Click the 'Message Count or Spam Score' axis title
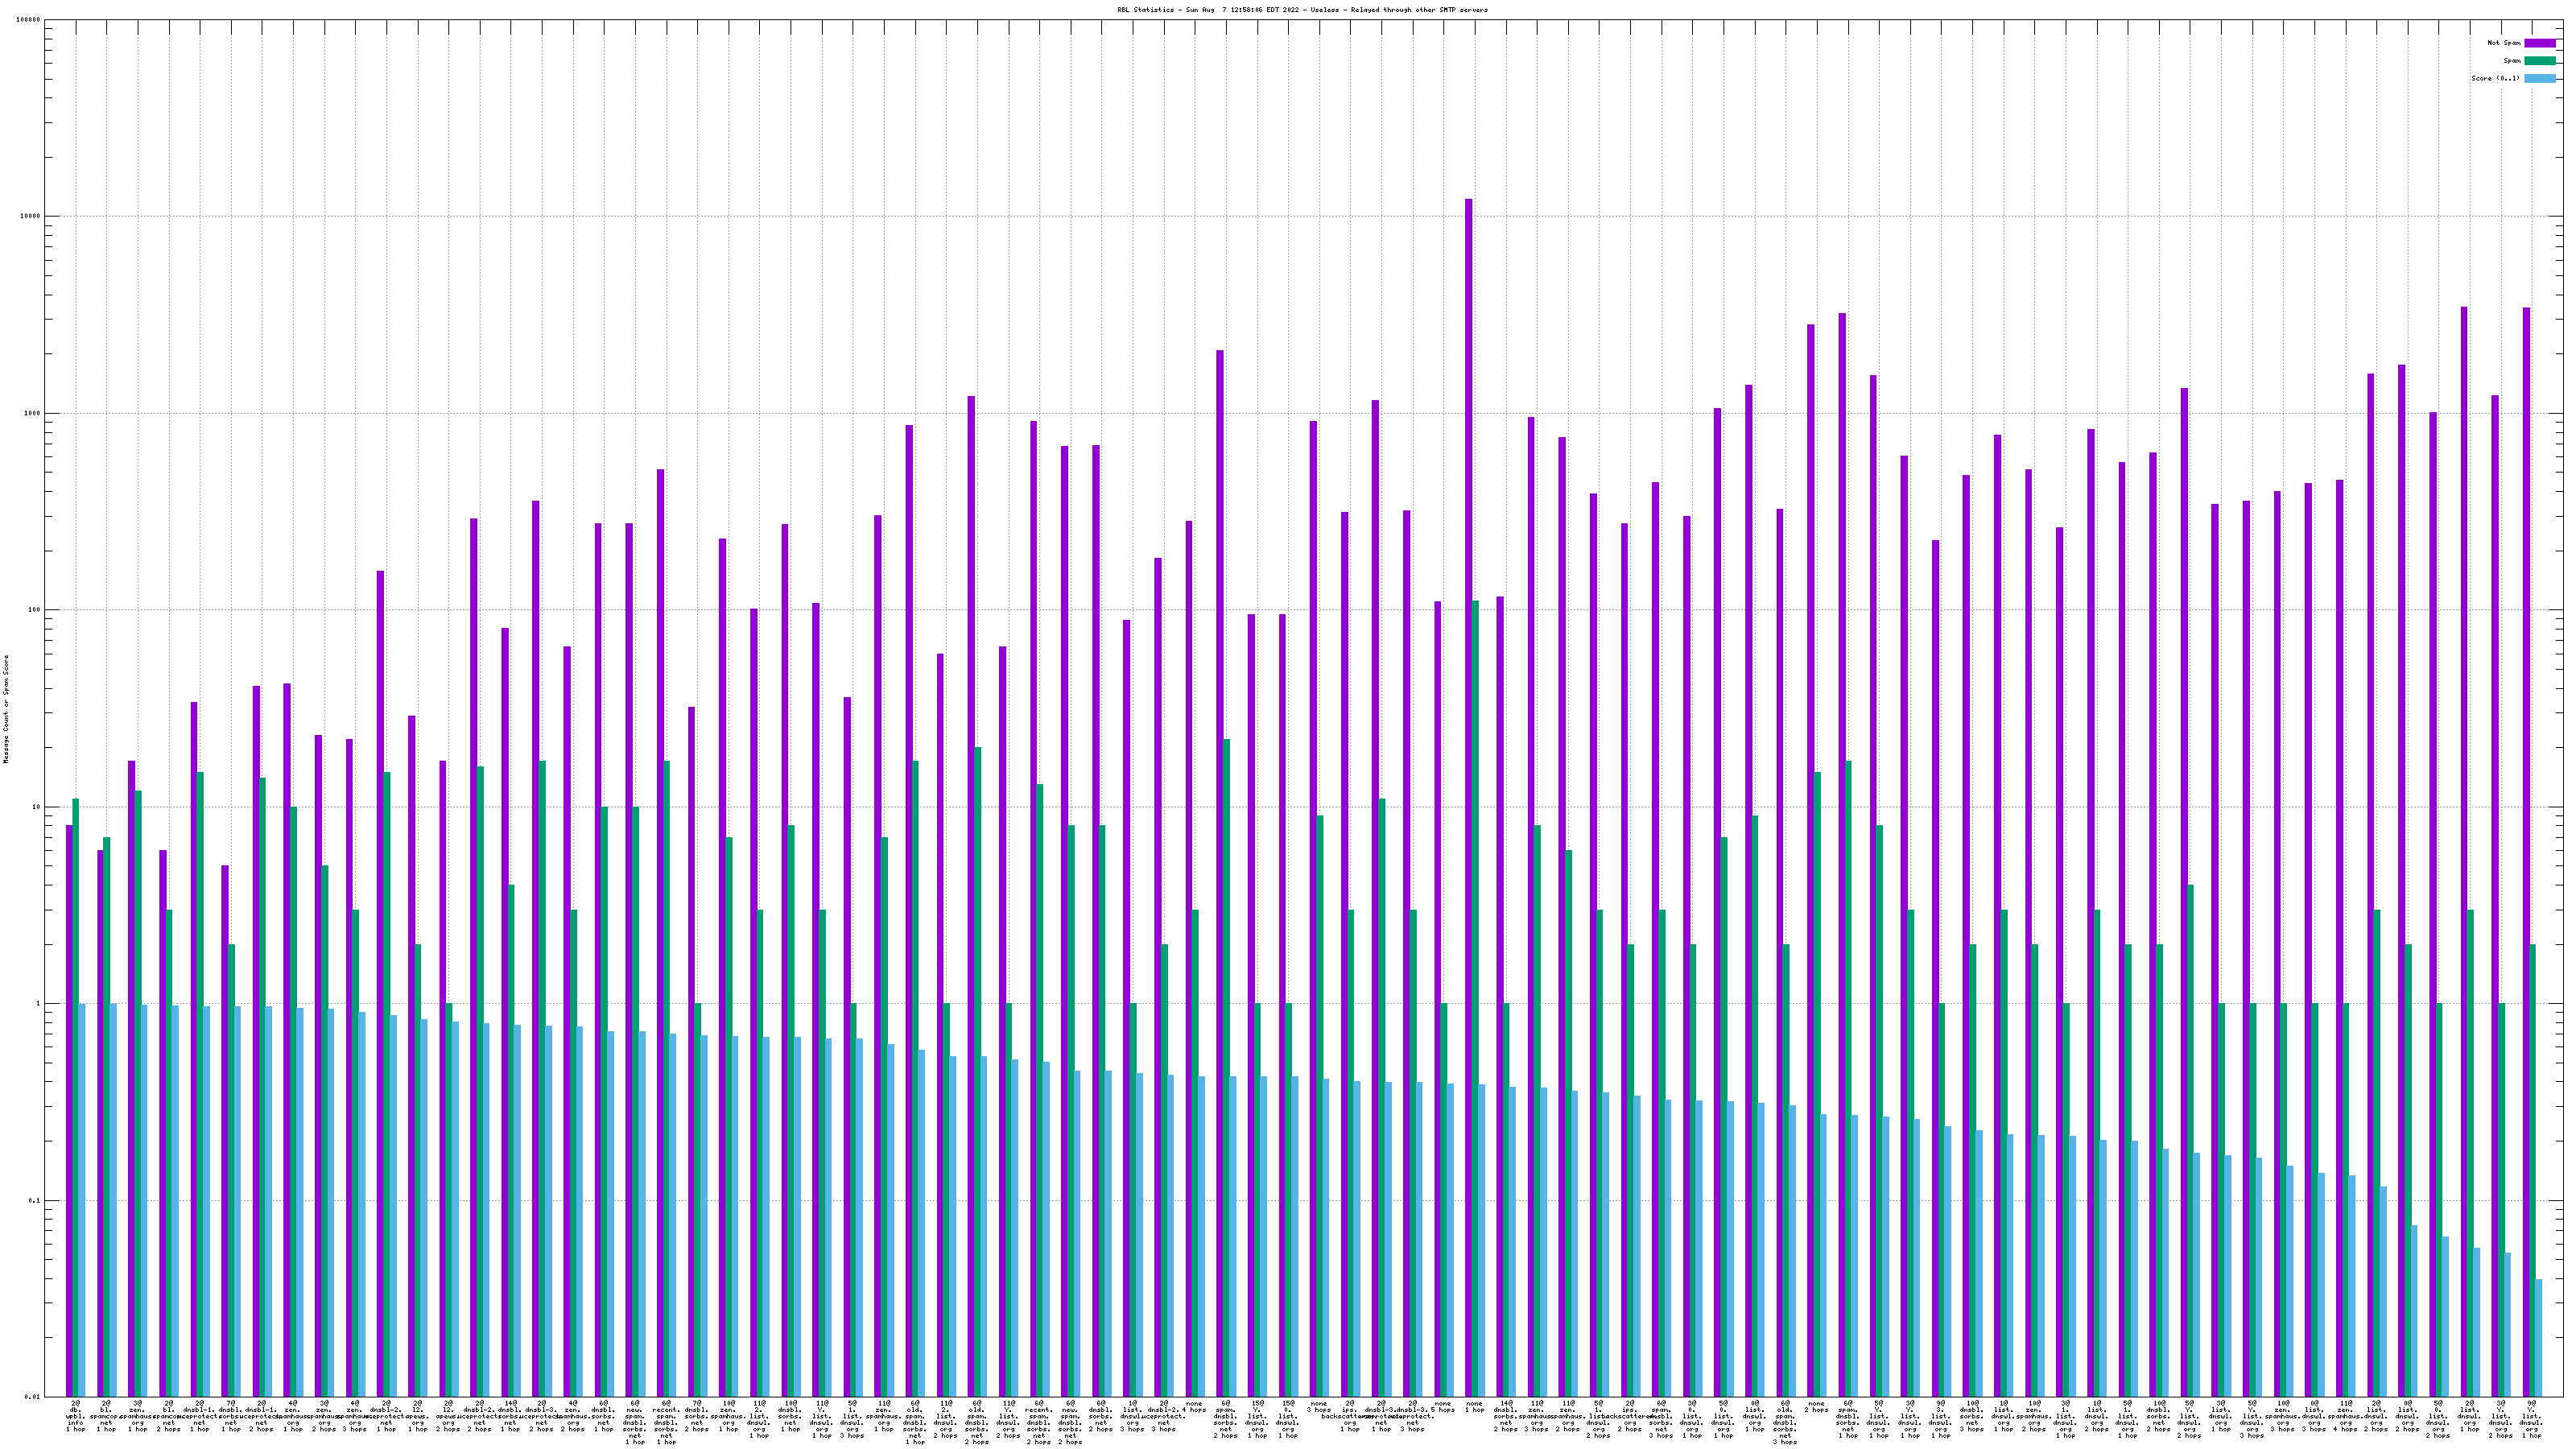Image resolution: width=2576 pixels, height=1449 pixels. pyautogui.click(x=6, y=709)
